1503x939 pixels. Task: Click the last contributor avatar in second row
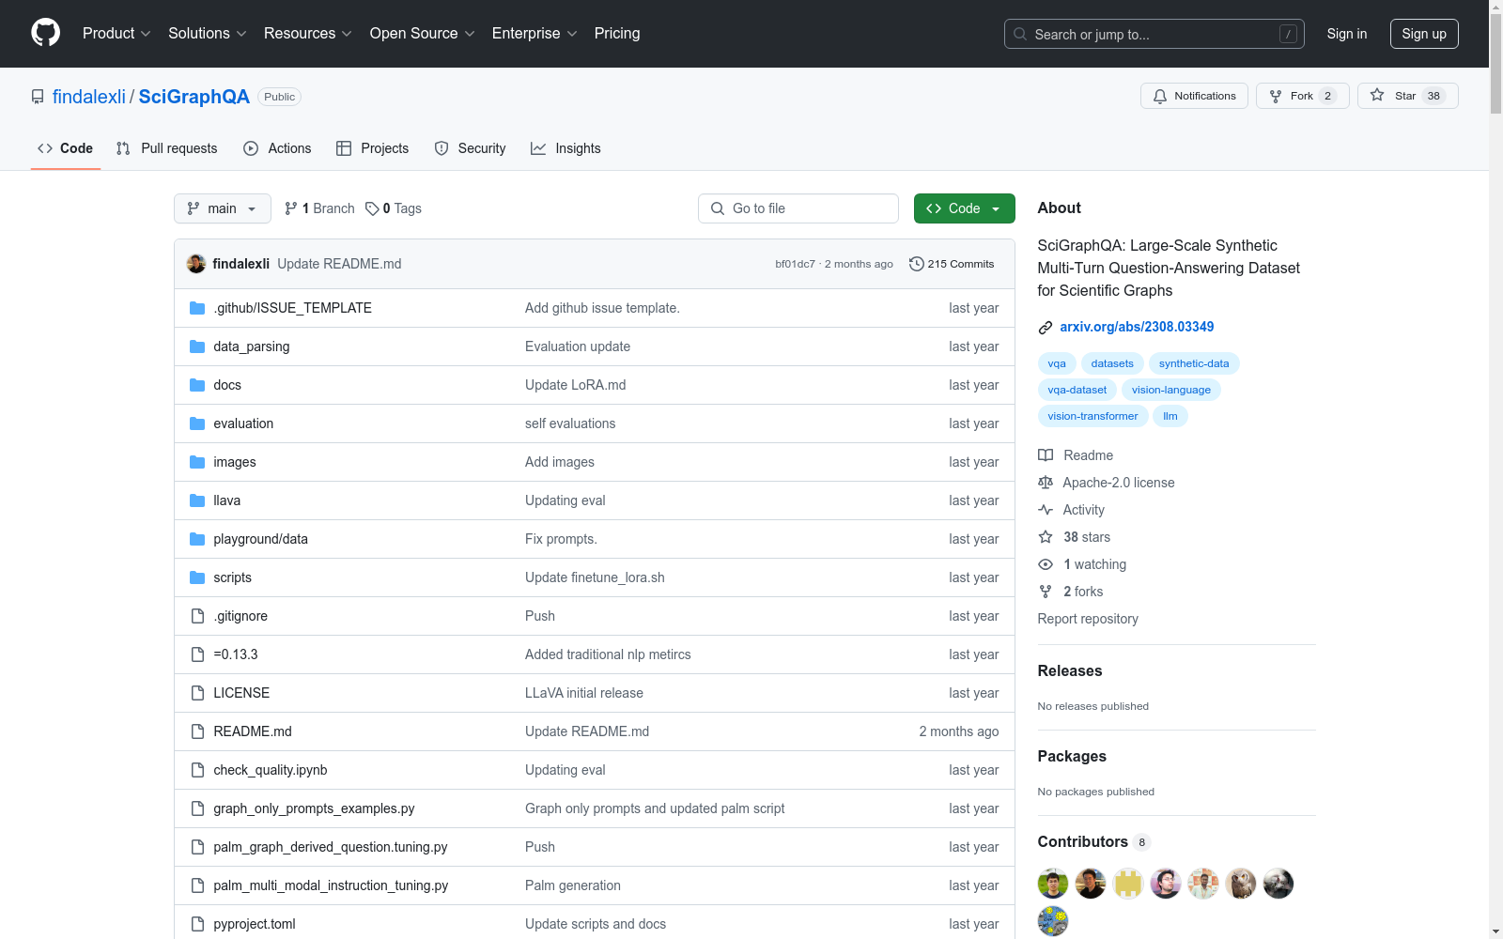coord(1053,921)
